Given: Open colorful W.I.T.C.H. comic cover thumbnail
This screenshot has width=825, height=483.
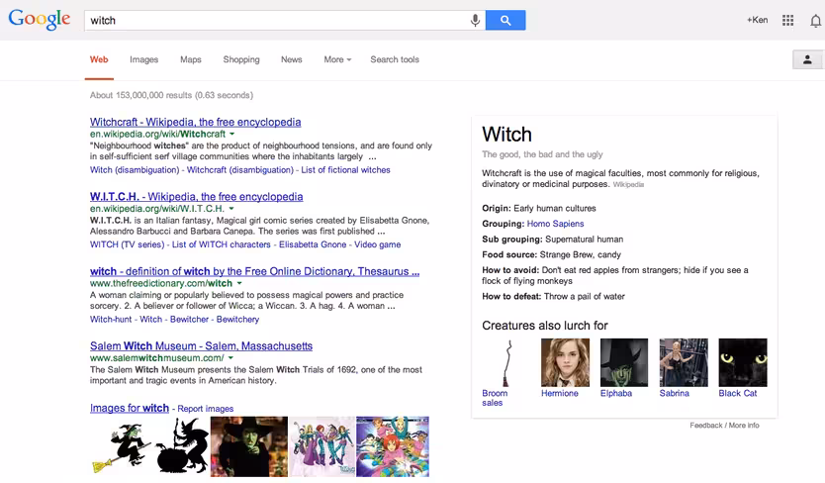Looking at the screenshot, I should click(x=393, y=446).
